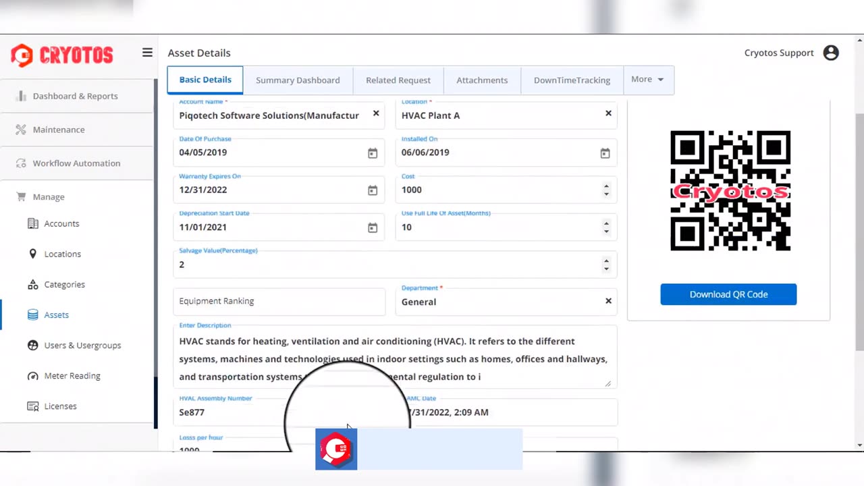Click the Dashboard & Reports chart icon
The width and height of the screenshot is (864, 486).
(x=21, y=96)
